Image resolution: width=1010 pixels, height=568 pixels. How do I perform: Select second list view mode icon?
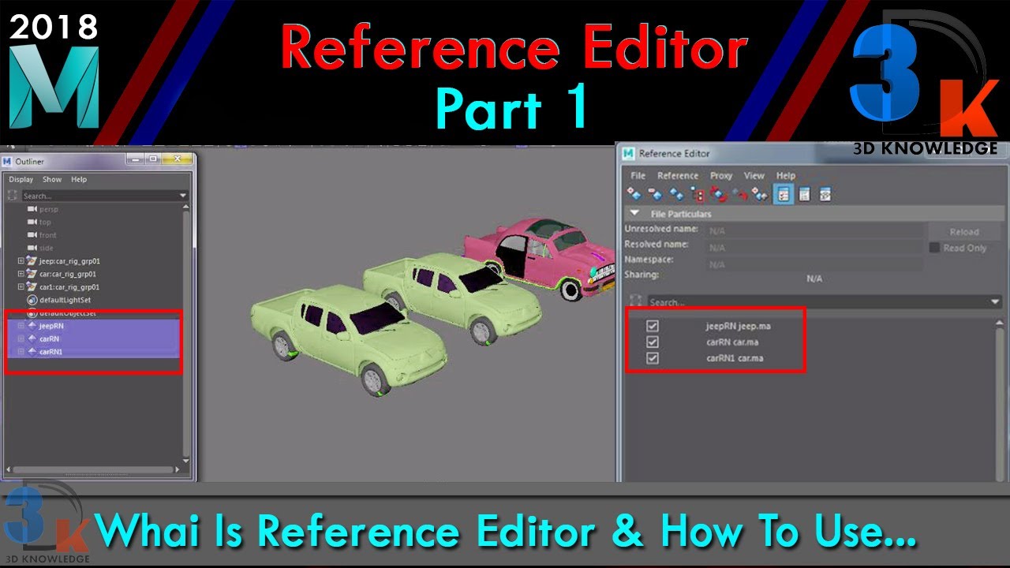pos(804,194)
